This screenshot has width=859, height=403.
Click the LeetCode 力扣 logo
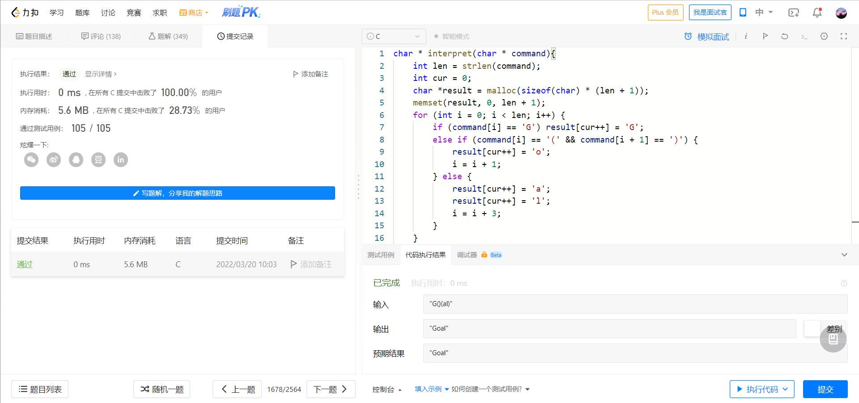pos(25,13)
